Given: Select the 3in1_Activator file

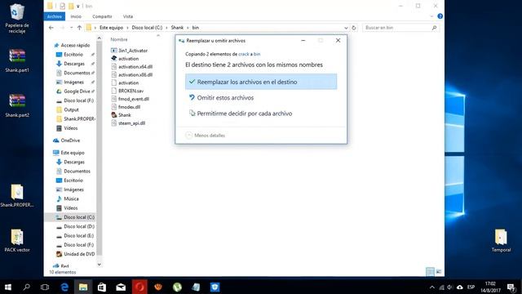Looking at the screenshot, I should pyautogui.click(x=129, y=51).
